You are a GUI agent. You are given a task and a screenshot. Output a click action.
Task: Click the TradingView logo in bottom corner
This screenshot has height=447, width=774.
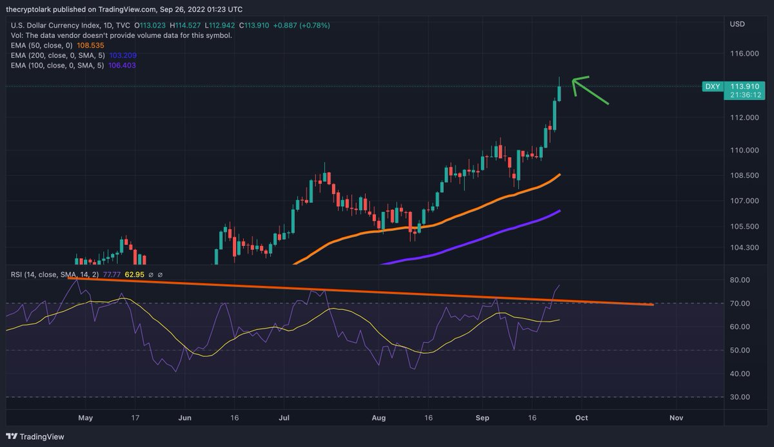36,436
